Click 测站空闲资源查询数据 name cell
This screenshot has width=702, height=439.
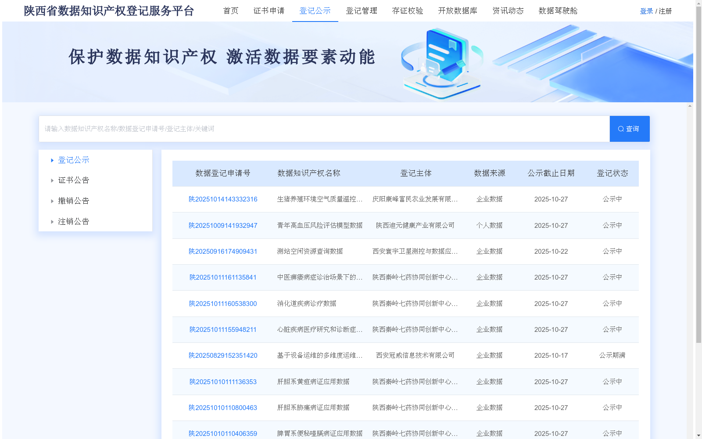(310, 252)
